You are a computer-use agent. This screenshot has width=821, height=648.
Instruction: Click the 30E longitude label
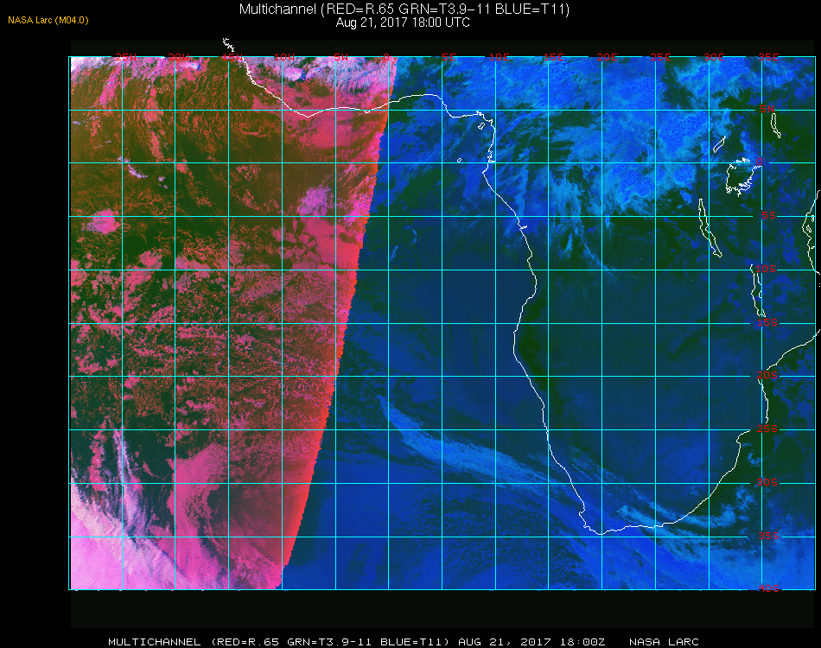pyautogui.click(x=714, y=57)
